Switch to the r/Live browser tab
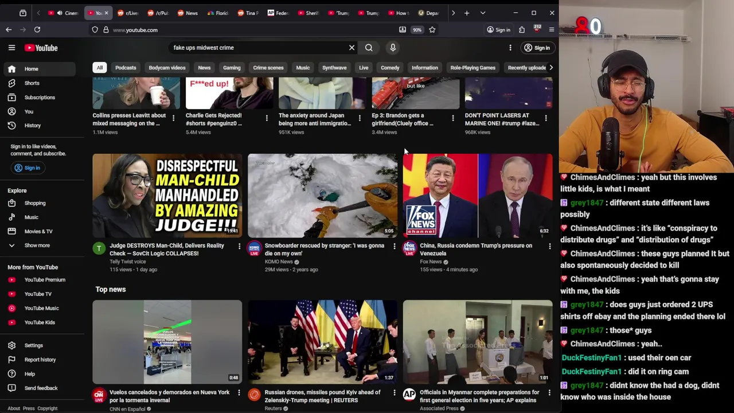Viewport: 734px width, 413px height. tap(128, 13)
